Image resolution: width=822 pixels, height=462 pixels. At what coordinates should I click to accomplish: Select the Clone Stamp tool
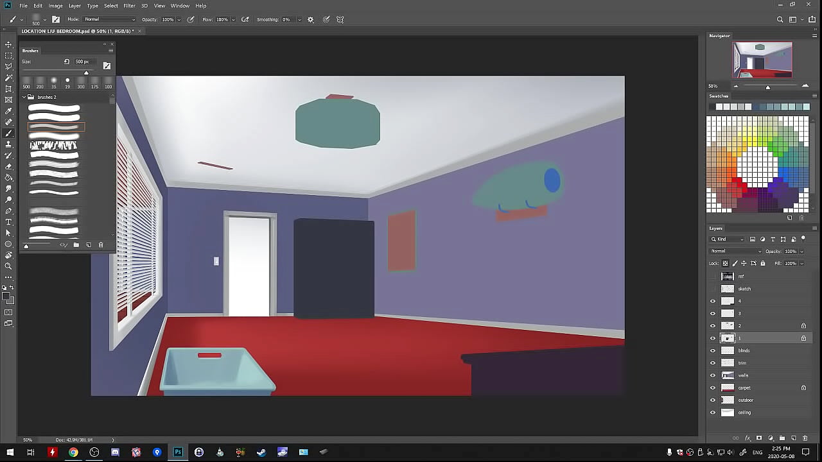click(8, 144)
